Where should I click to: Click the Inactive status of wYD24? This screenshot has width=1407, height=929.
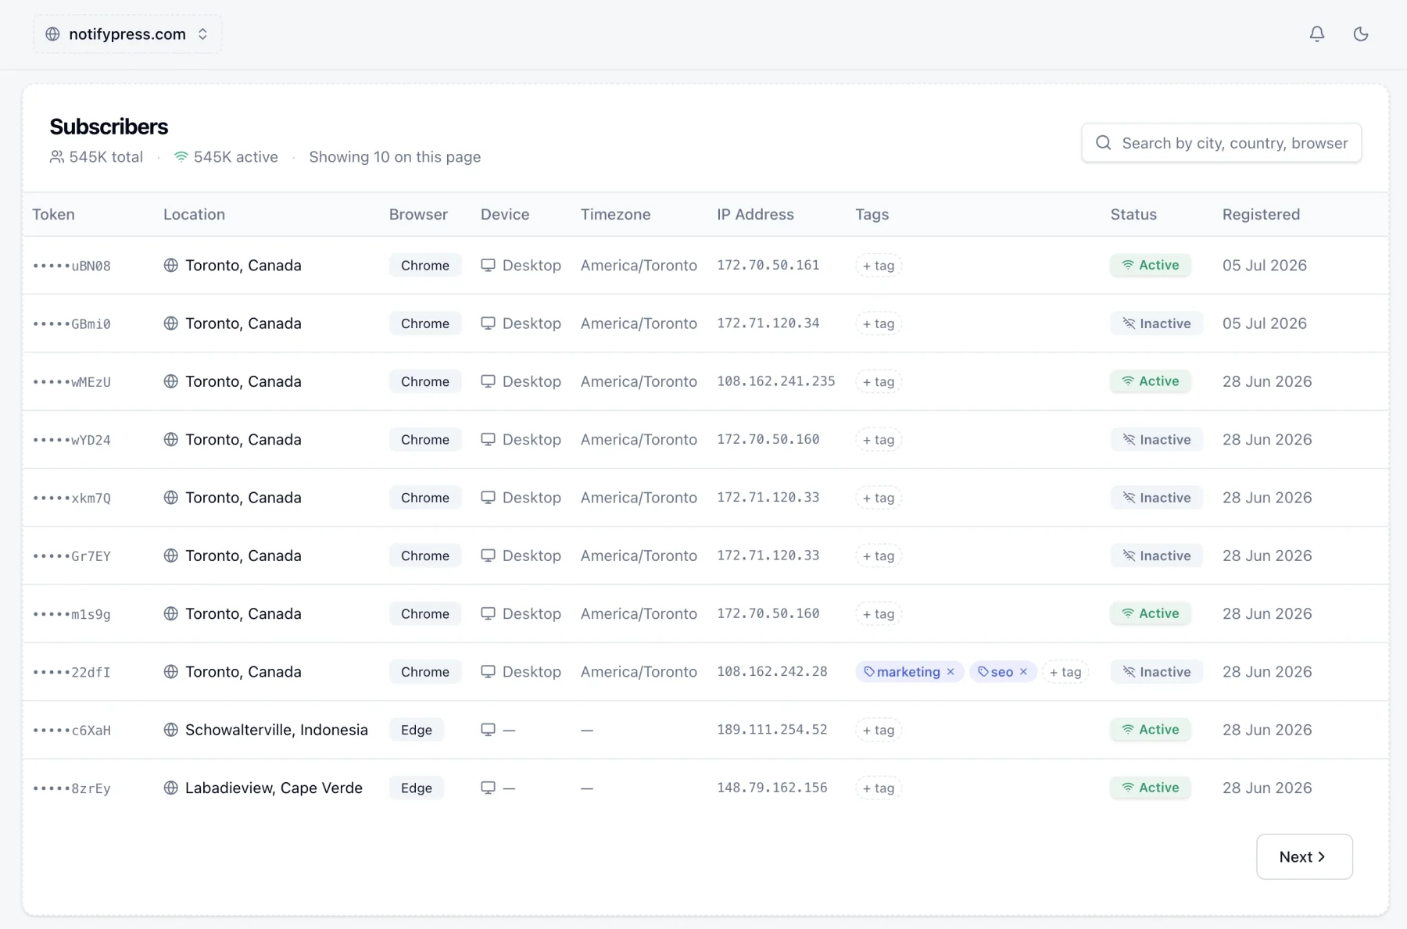[x=1157, y=440]
